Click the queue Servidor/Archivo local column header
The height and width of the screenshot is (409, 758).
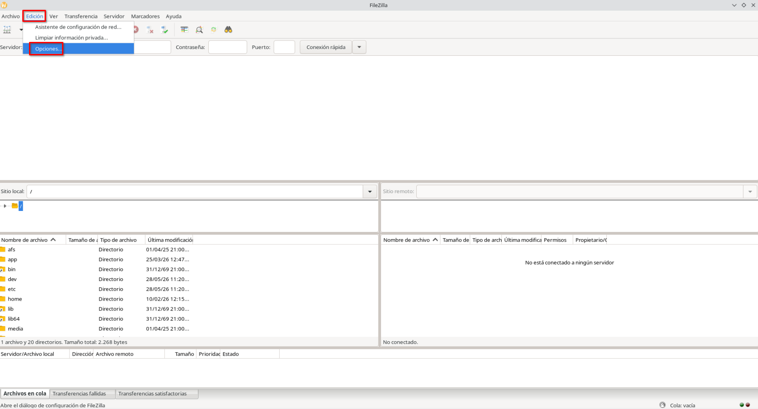click(x=35, y=354)
